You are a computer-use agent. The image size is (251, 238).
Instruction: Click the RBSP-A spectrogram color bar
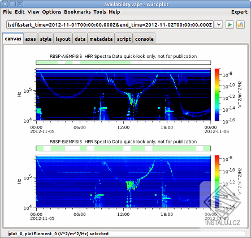tap(217, 95)
